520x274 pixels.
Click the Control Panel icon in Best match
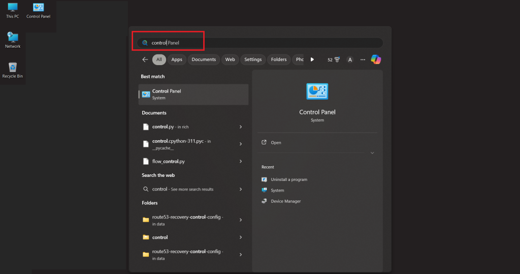[x=146, y=95]
